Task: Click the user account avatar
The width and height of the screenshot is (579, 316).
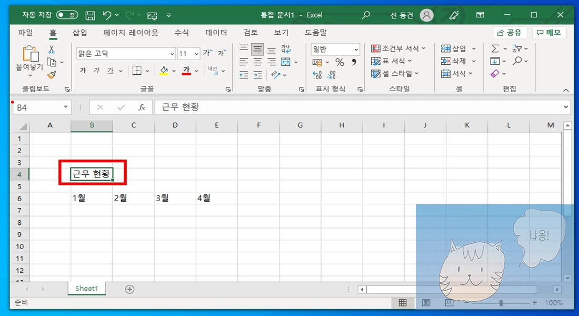Action: [426, 15]
